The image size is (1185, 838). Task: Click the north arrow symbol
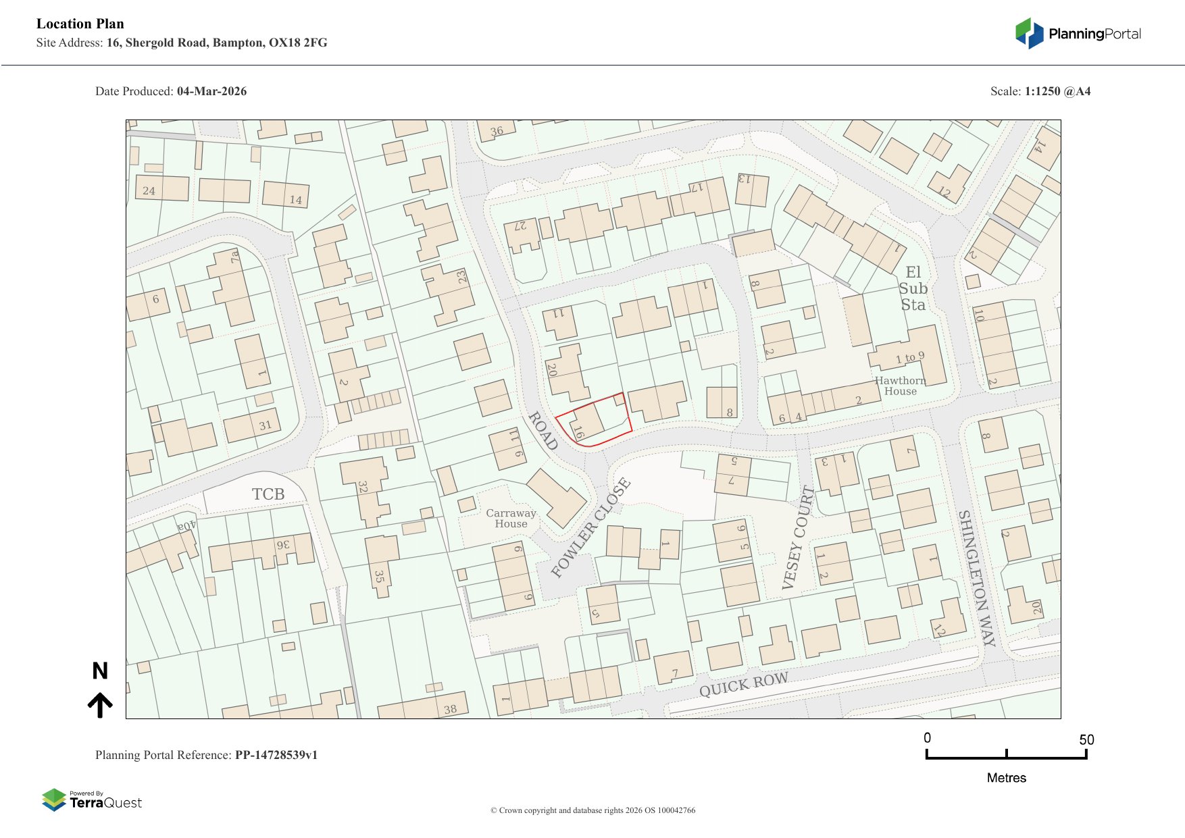[100, 704]
